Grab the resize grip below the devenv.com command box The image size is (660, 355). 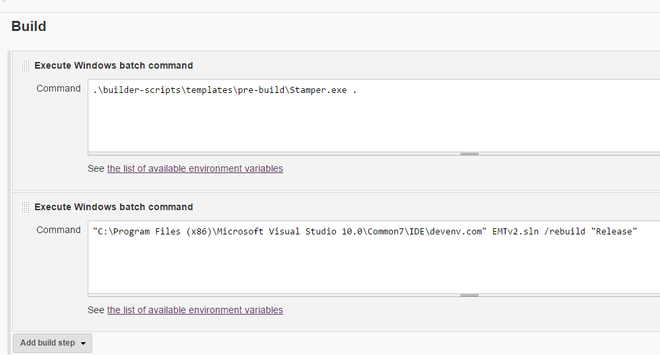click(469, 295)
